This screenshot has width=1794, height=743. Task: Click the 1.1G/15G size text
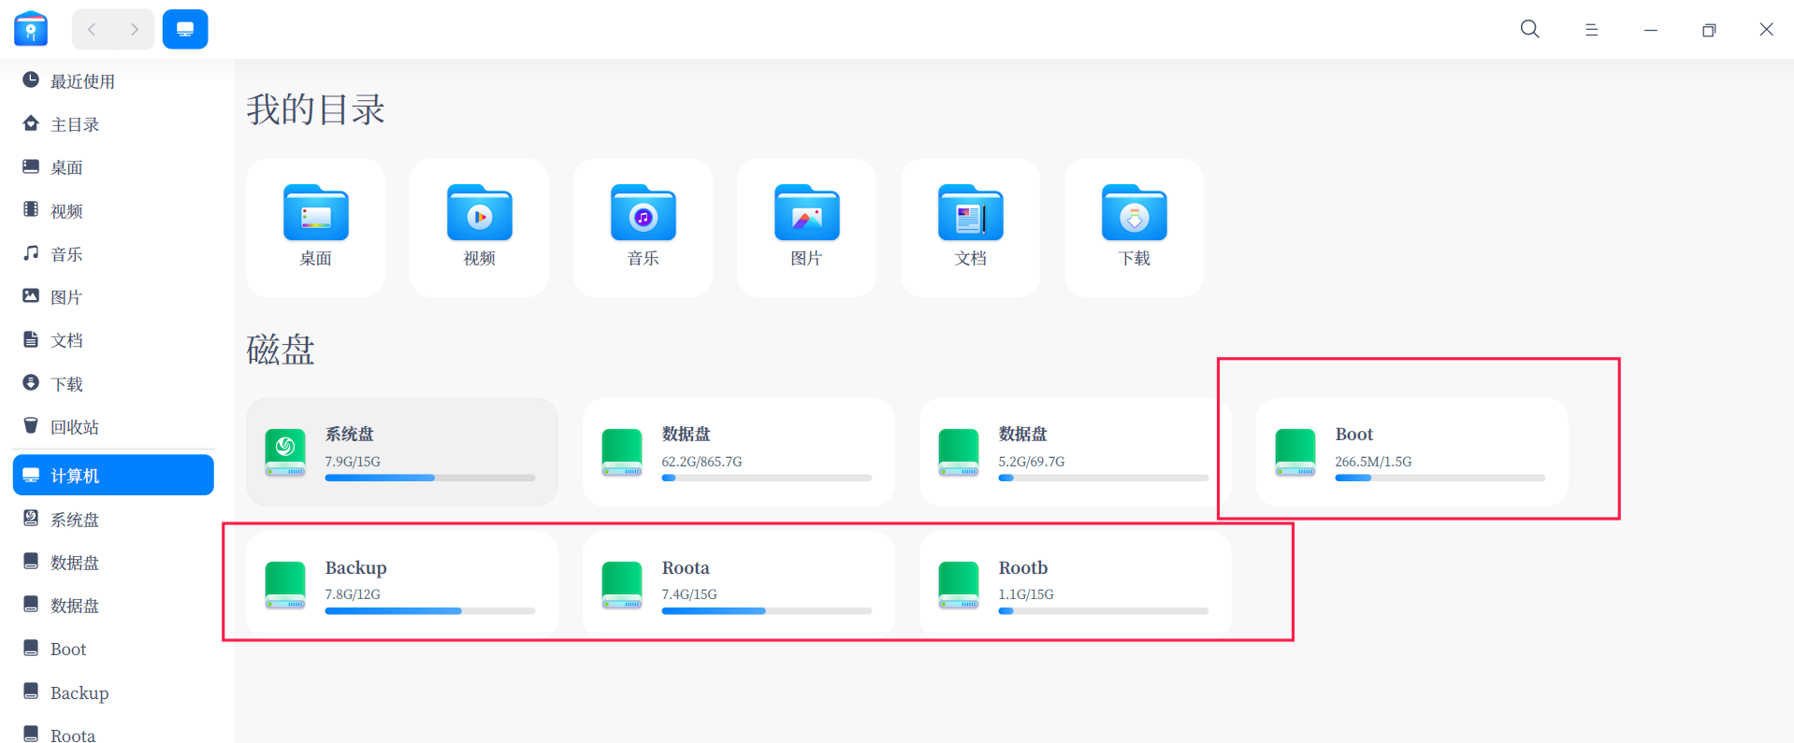1026,594
